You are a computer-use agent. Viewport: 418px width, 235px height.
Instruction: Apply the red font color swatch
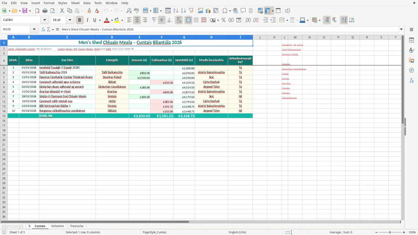[107, 20]
